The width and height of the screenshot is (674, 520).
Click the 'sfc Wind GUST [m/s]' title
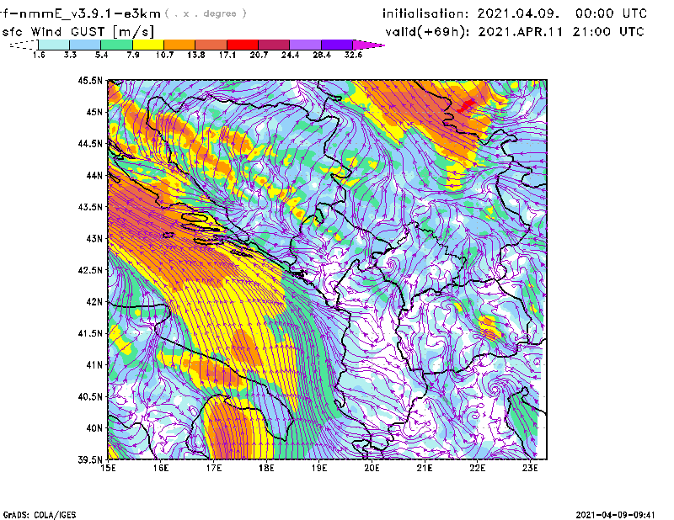click(78, 32)
